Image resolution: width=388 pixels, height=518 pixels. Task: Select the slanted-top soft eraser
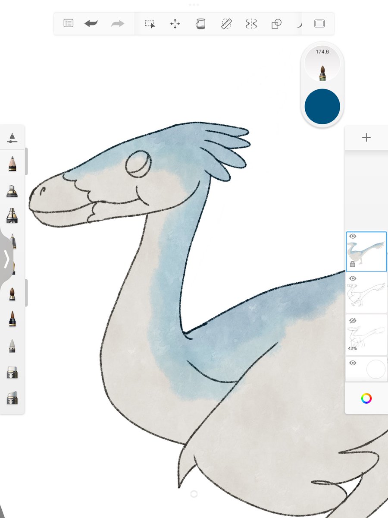tap(12, 398)
